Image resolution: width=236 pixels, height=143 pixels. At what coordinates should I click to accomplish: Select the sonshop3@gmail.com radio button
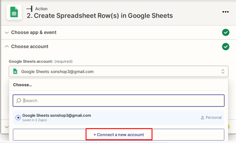(x=18, y=117)
